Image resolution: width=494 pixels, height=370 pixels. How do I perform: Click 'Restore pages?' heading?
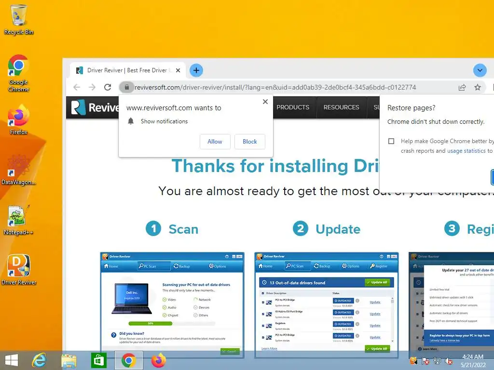[x=411, y=108]
